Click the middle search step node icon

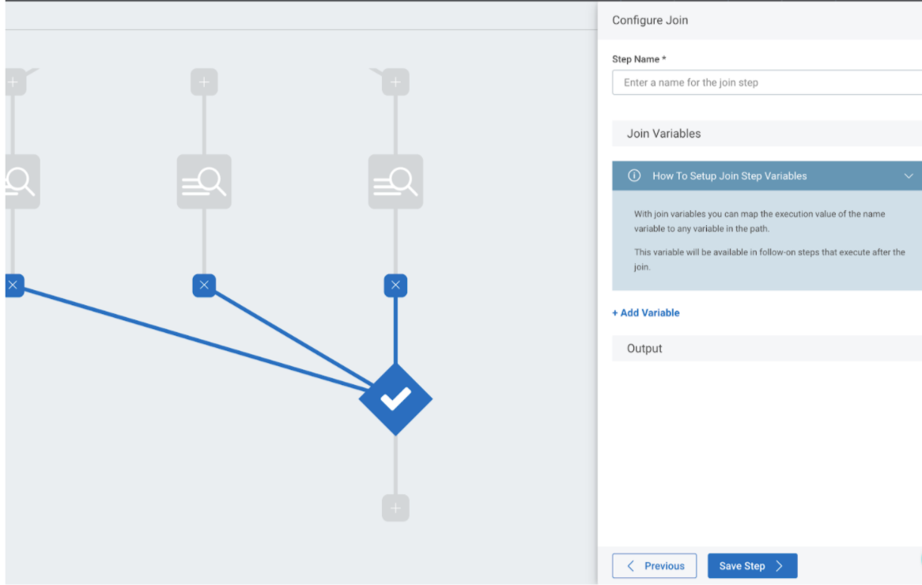(204, 182)
